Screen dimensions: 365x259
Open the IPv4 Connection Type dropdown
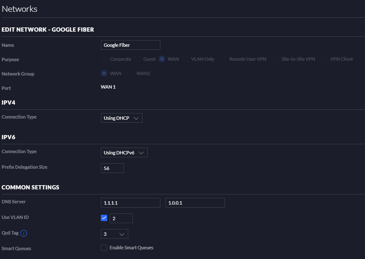tap(122, 118)
